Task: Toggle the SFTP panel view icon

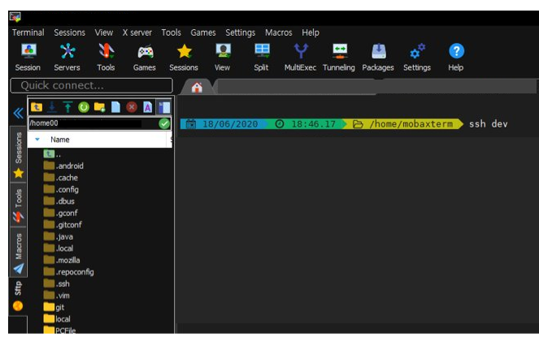Action: (x=164, y=107)
